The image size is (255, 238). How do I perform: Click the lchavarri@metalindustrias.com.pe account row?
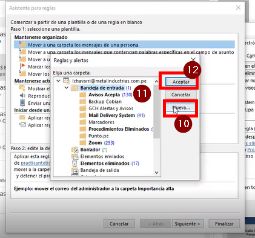click(109, 81)
